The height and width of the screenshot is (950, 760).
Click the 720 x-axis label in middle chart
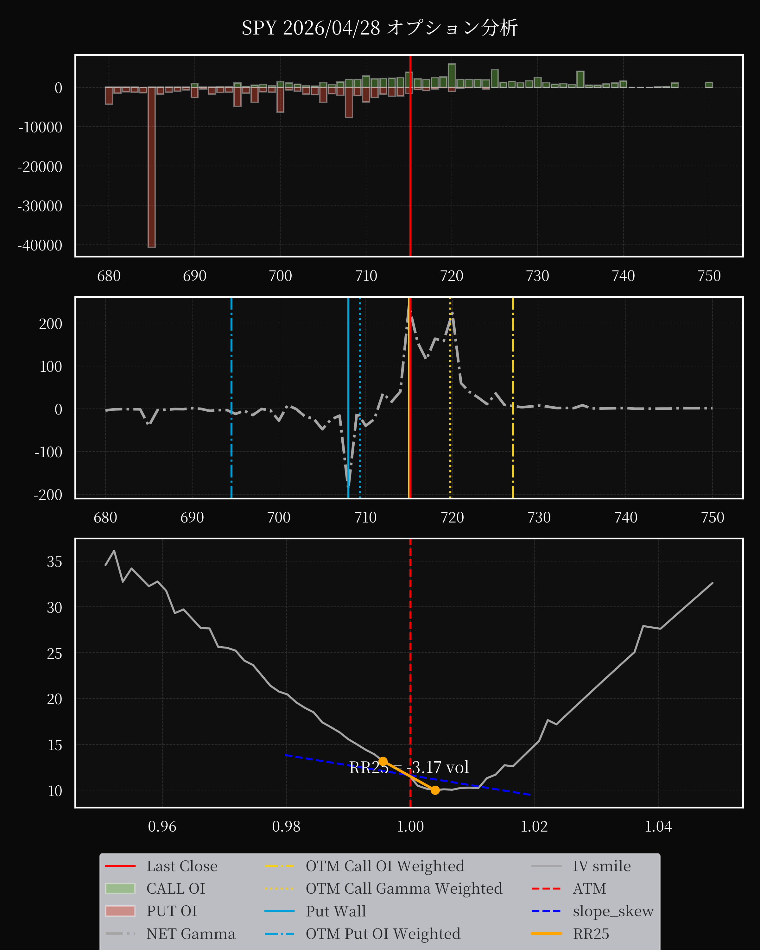452,517
